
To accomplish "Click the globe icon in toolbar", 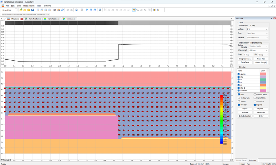I will 100,10.
